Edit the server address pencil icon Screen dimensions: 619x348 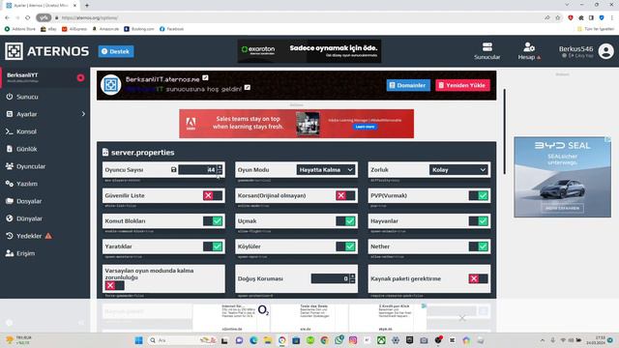coord(205,77)
